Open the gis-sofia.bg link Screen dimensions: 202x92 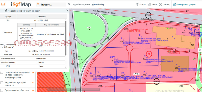(x=98, y=5)
